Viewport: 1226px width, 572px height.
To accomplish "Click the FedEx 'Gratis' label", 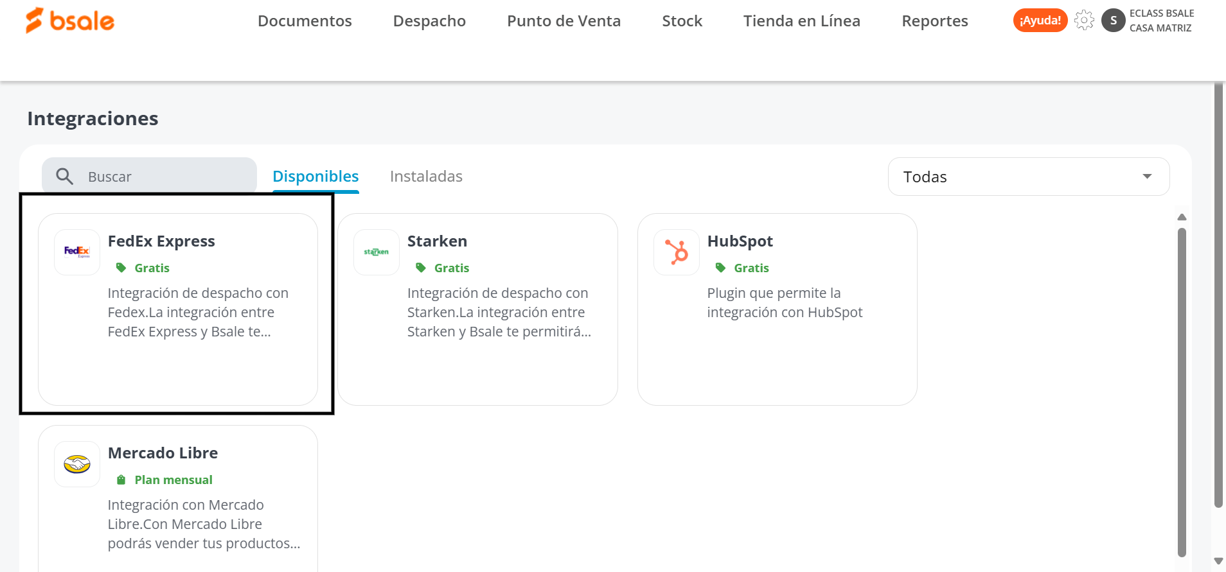I will [152, 268].
